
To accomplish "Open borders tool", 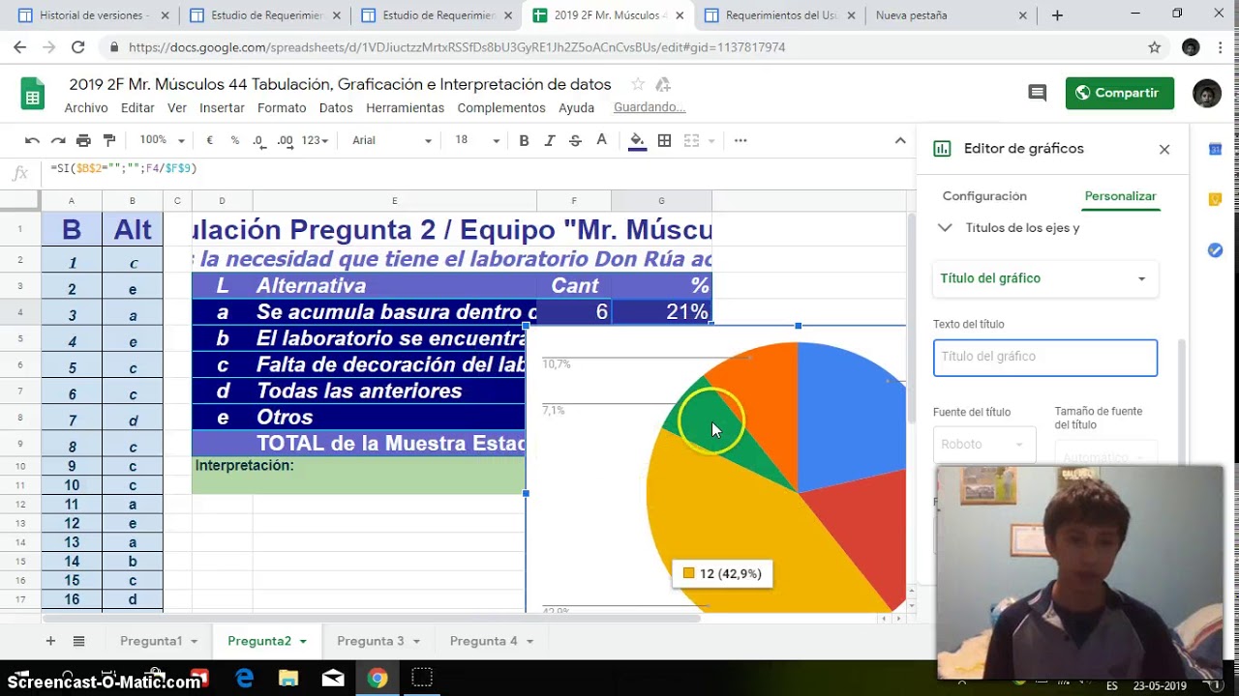I will [664, 140].
